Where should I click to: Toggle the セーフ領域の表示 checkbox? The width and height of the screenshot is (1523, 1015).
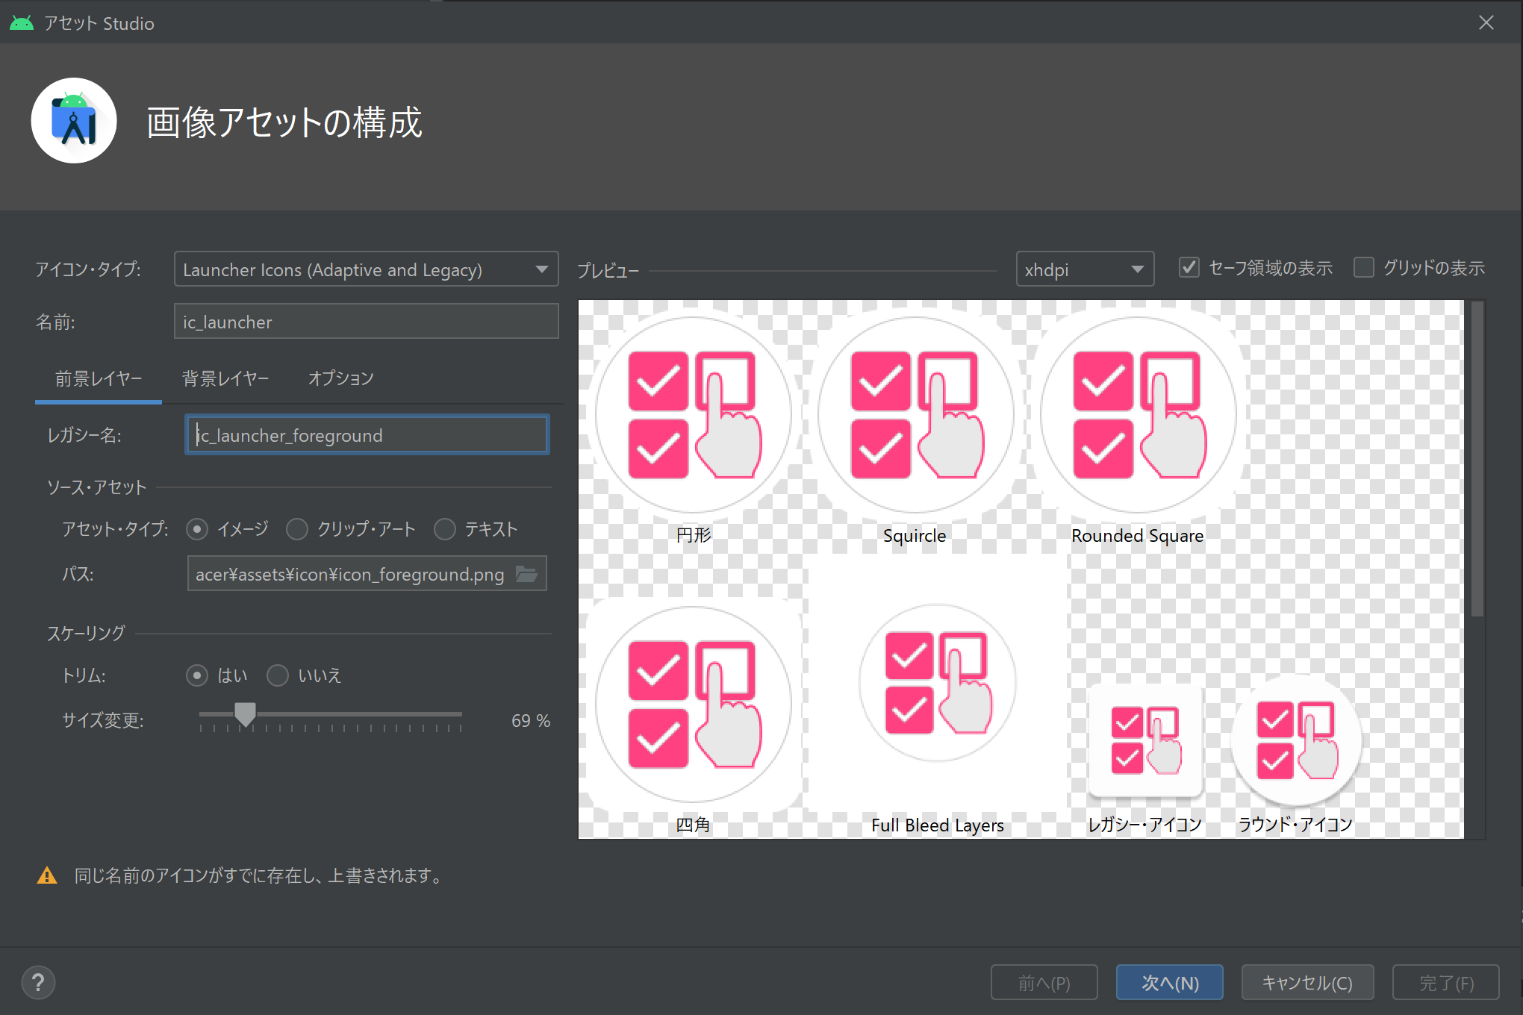1189,268
